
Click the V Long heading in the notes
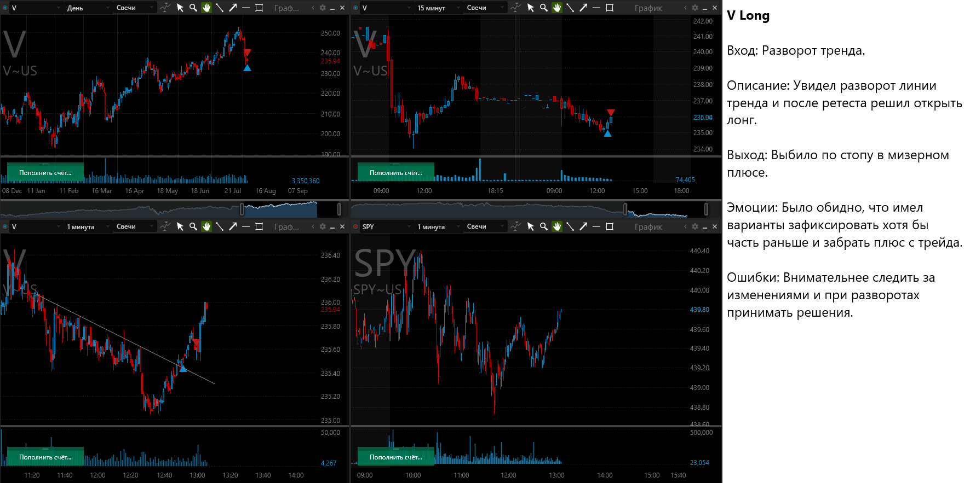point(748,15)
